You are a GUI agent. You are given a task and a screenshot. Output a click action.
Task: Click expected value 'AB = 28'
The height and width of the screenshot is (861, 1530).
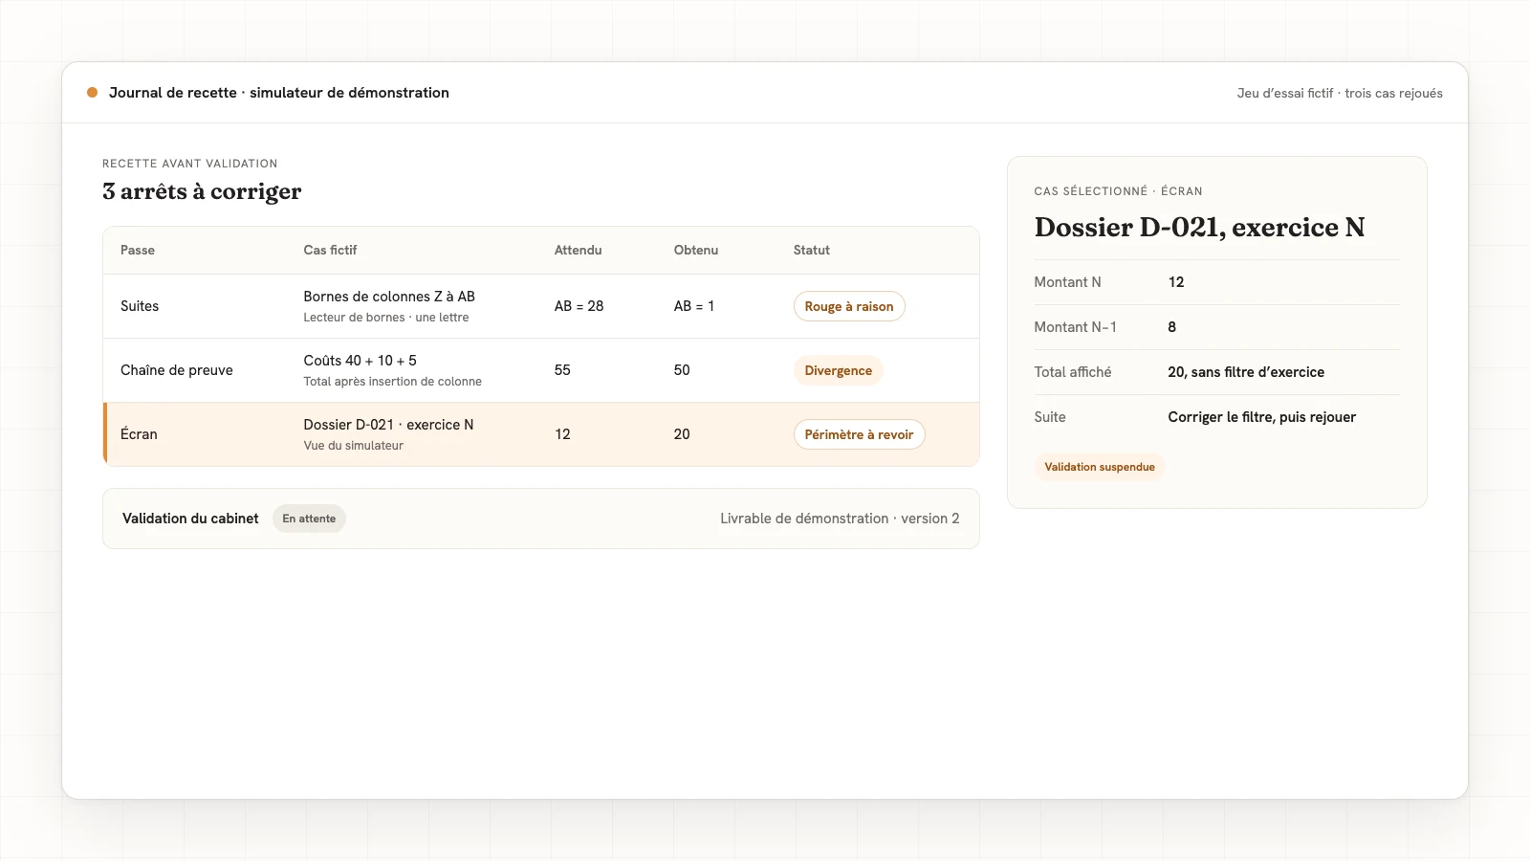[x=579, y=306]
